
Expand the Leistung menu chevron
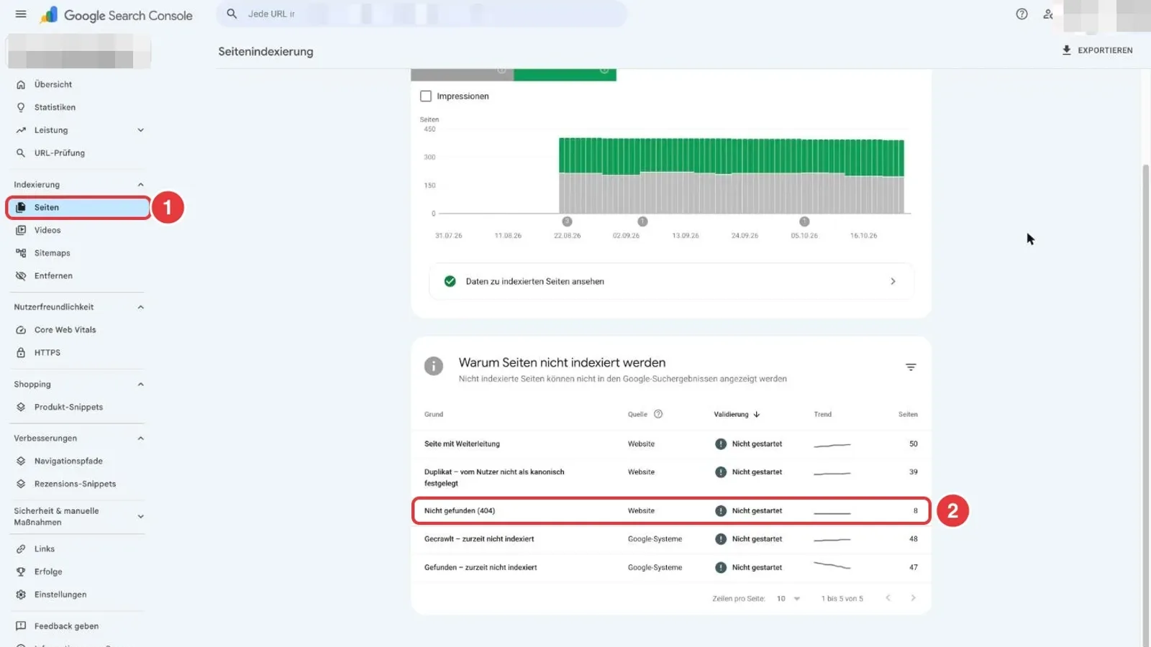coord(140,130)
